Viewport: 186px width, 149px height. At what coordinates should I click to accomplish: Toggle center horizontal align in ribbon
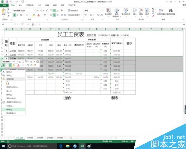tap(54, 15)
